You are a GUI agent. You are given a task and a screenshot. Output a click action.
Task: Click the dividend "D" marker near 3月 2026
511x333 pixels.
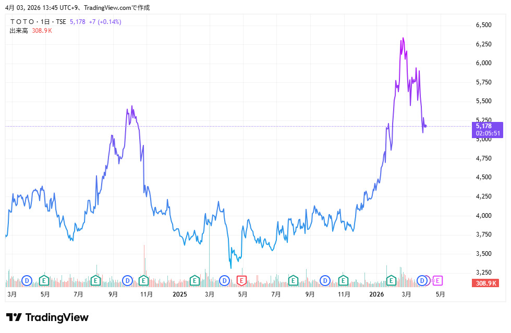click(421, 280)
